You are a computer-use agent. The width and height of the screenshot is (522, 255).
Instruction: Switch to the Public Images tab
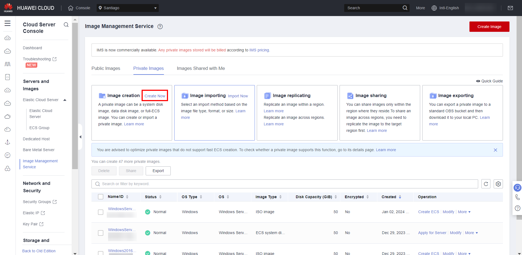click(x=106, y=69)
